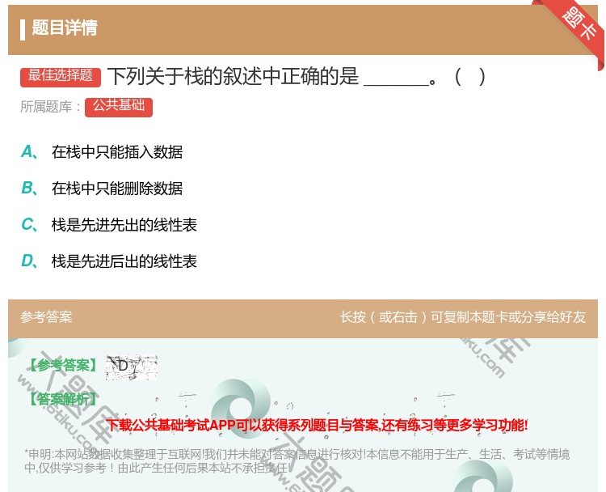Click the 所属题库 label
606x492 pixels.
click(51, 107)
